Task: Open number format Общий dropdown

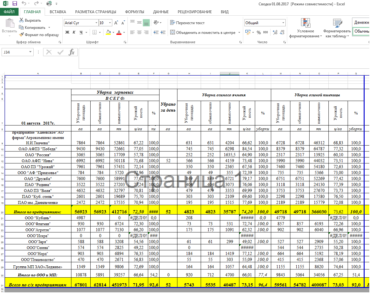Action: (283, 23)
